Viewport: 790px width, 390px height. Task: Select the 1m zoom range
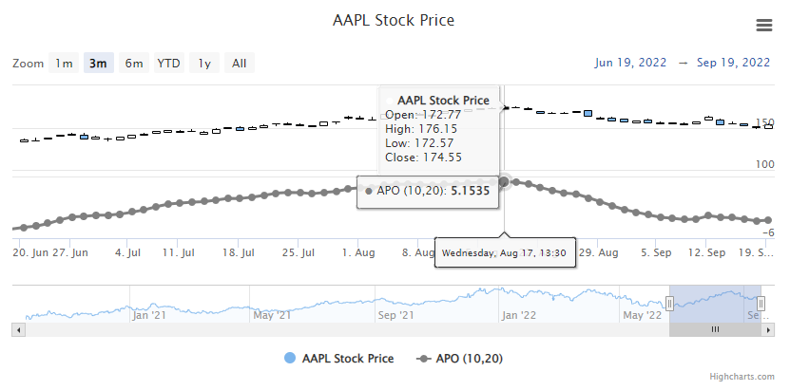63,64
